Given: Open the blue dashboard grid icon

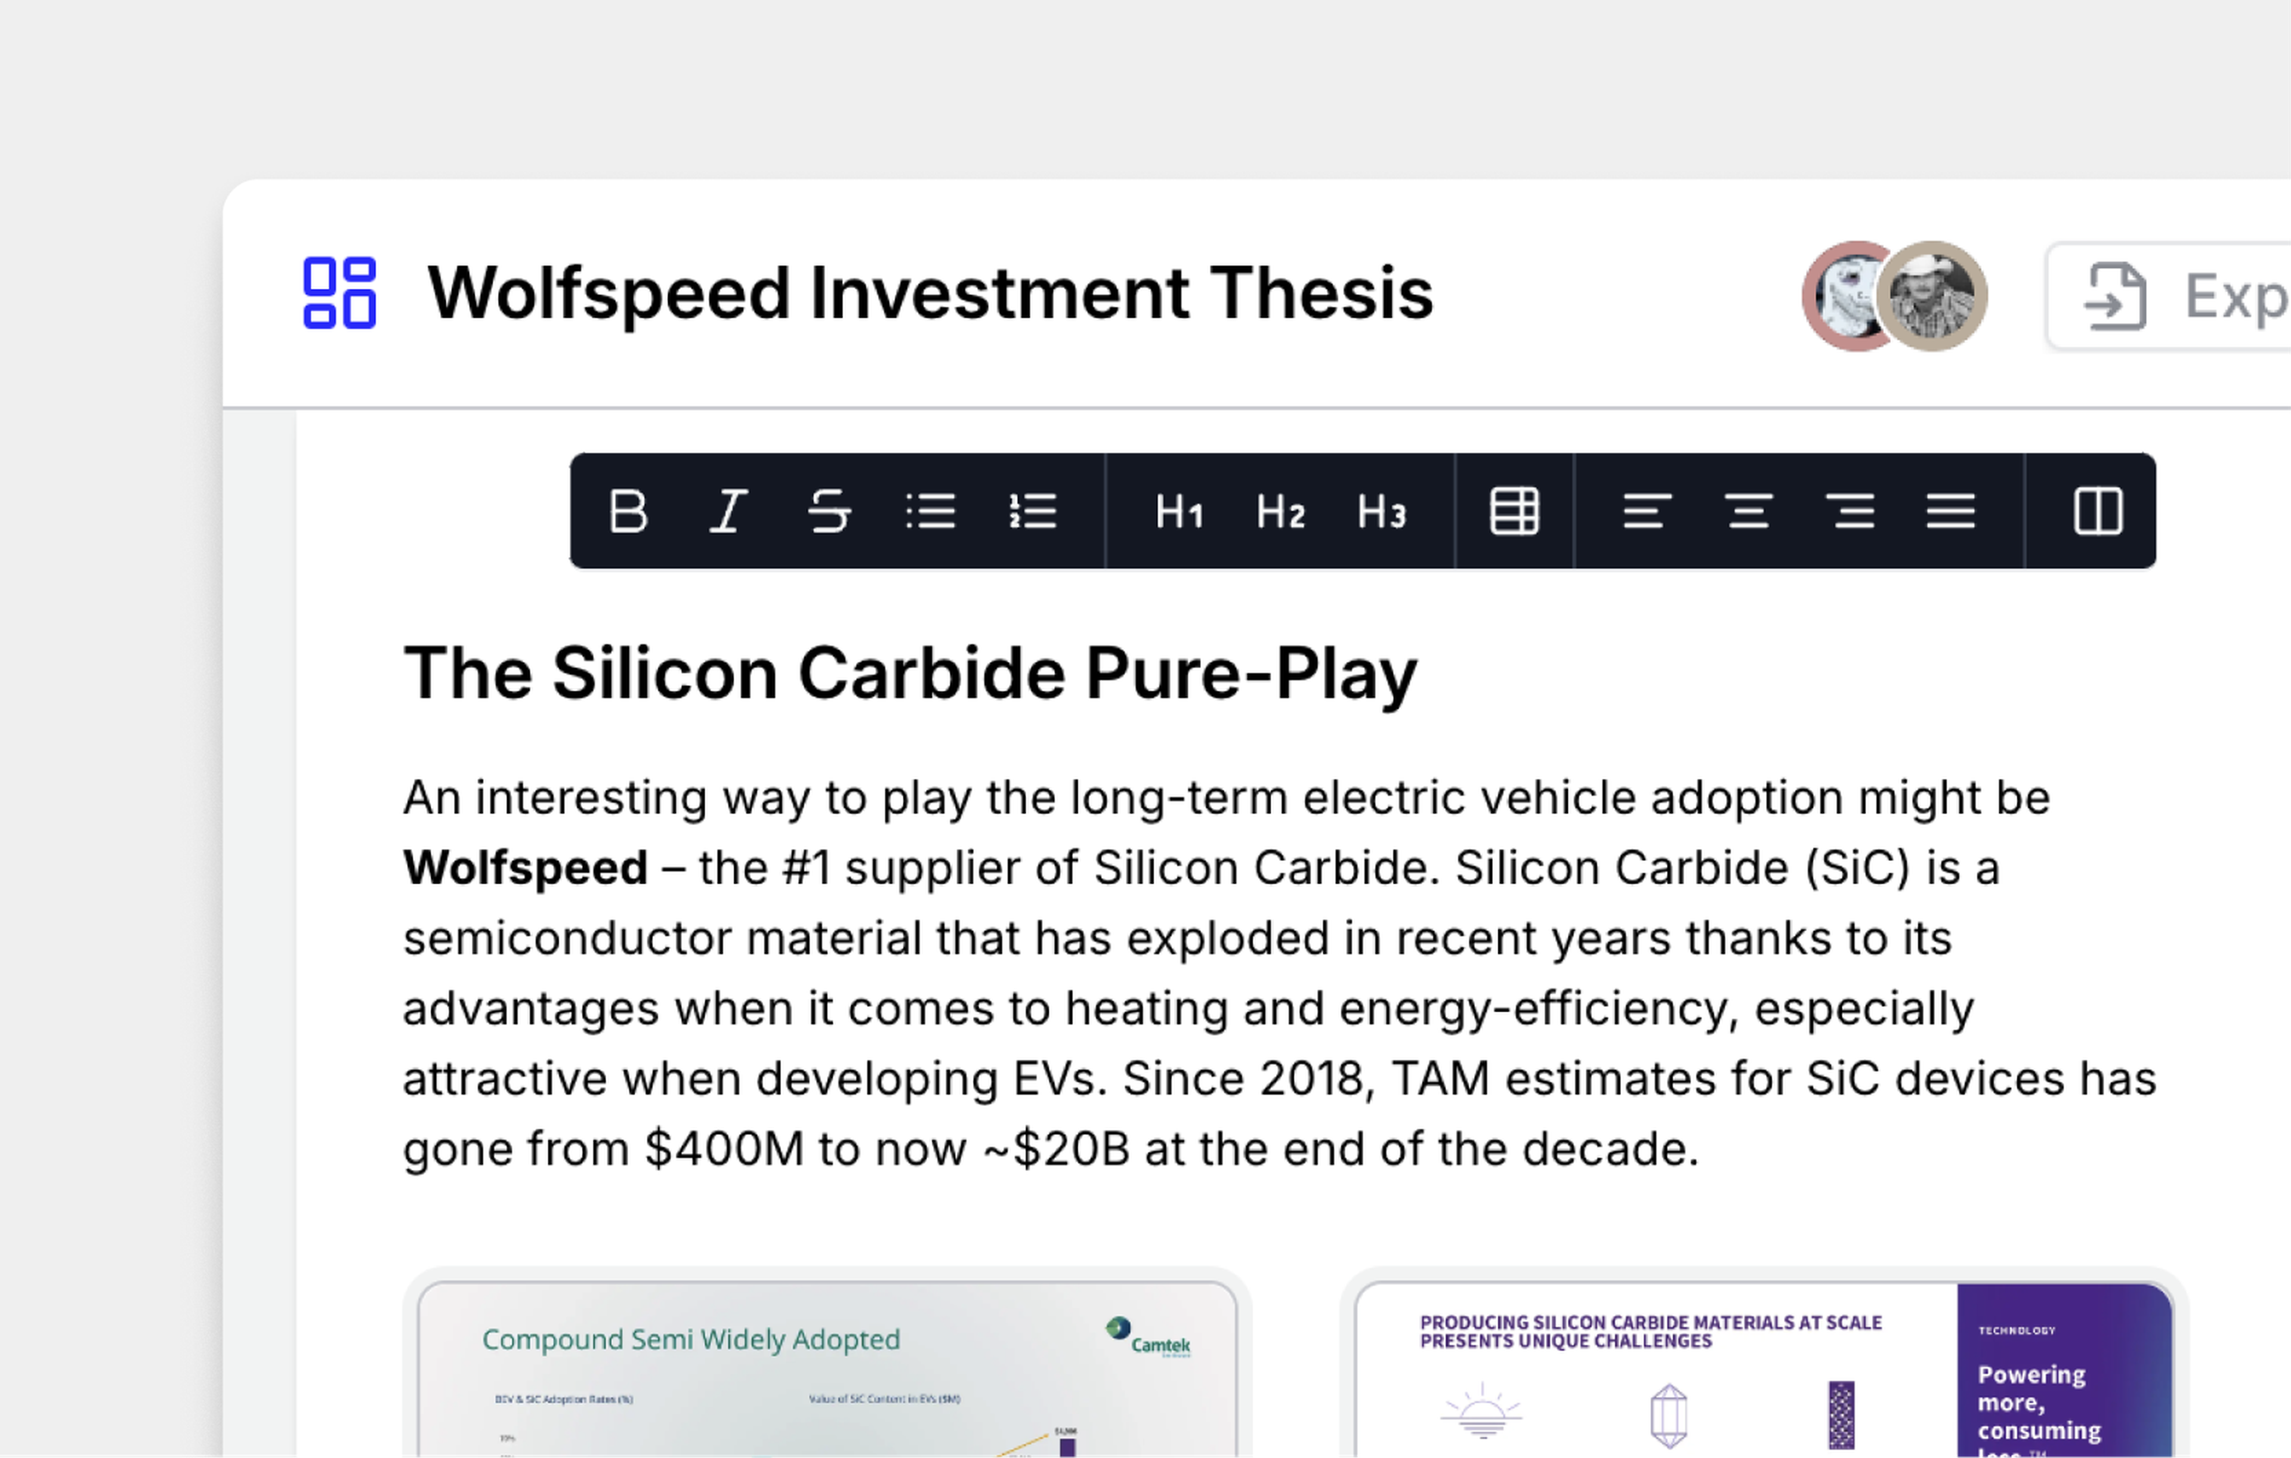Looking at the screenshot, I should coord(339,293).
